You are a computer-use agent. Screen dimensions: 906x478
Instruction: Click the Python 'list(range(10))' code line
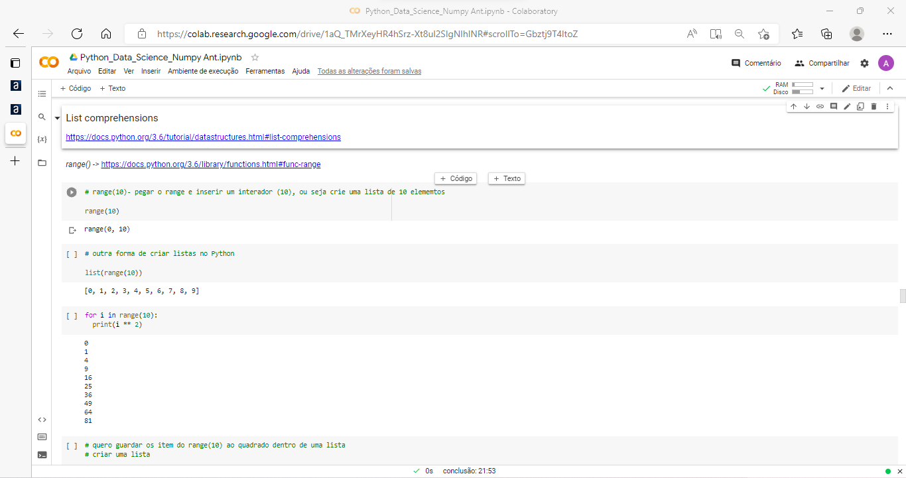[113, 272]
